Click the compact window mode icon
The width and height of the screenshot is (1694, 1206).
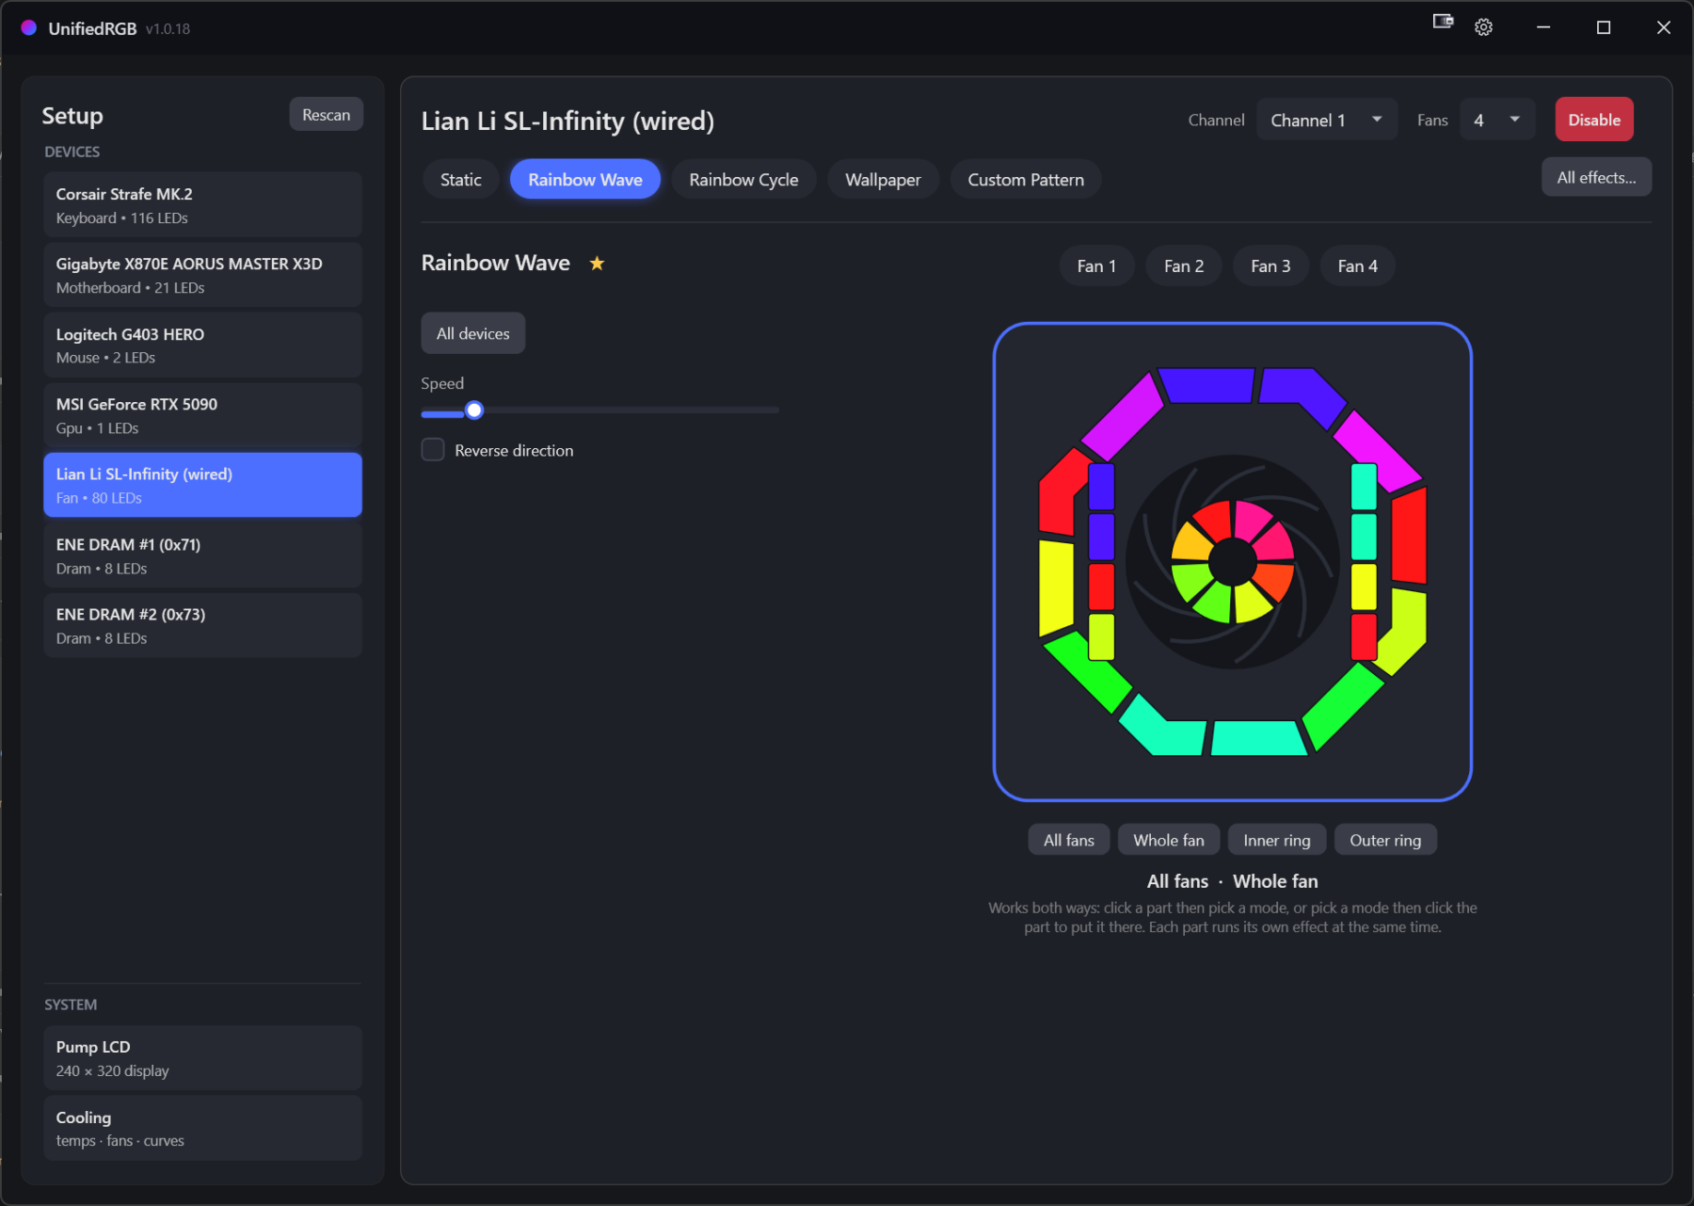point(1443,22)
